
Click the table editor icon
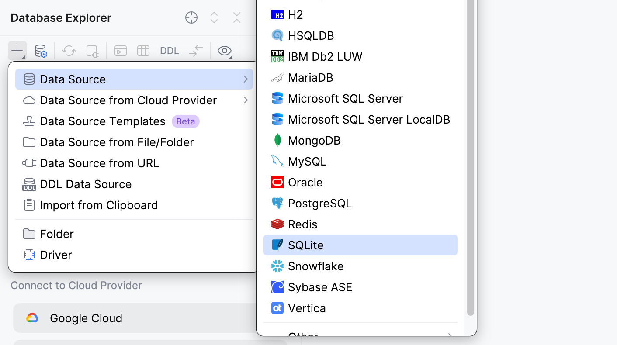(x=143, y=51)
